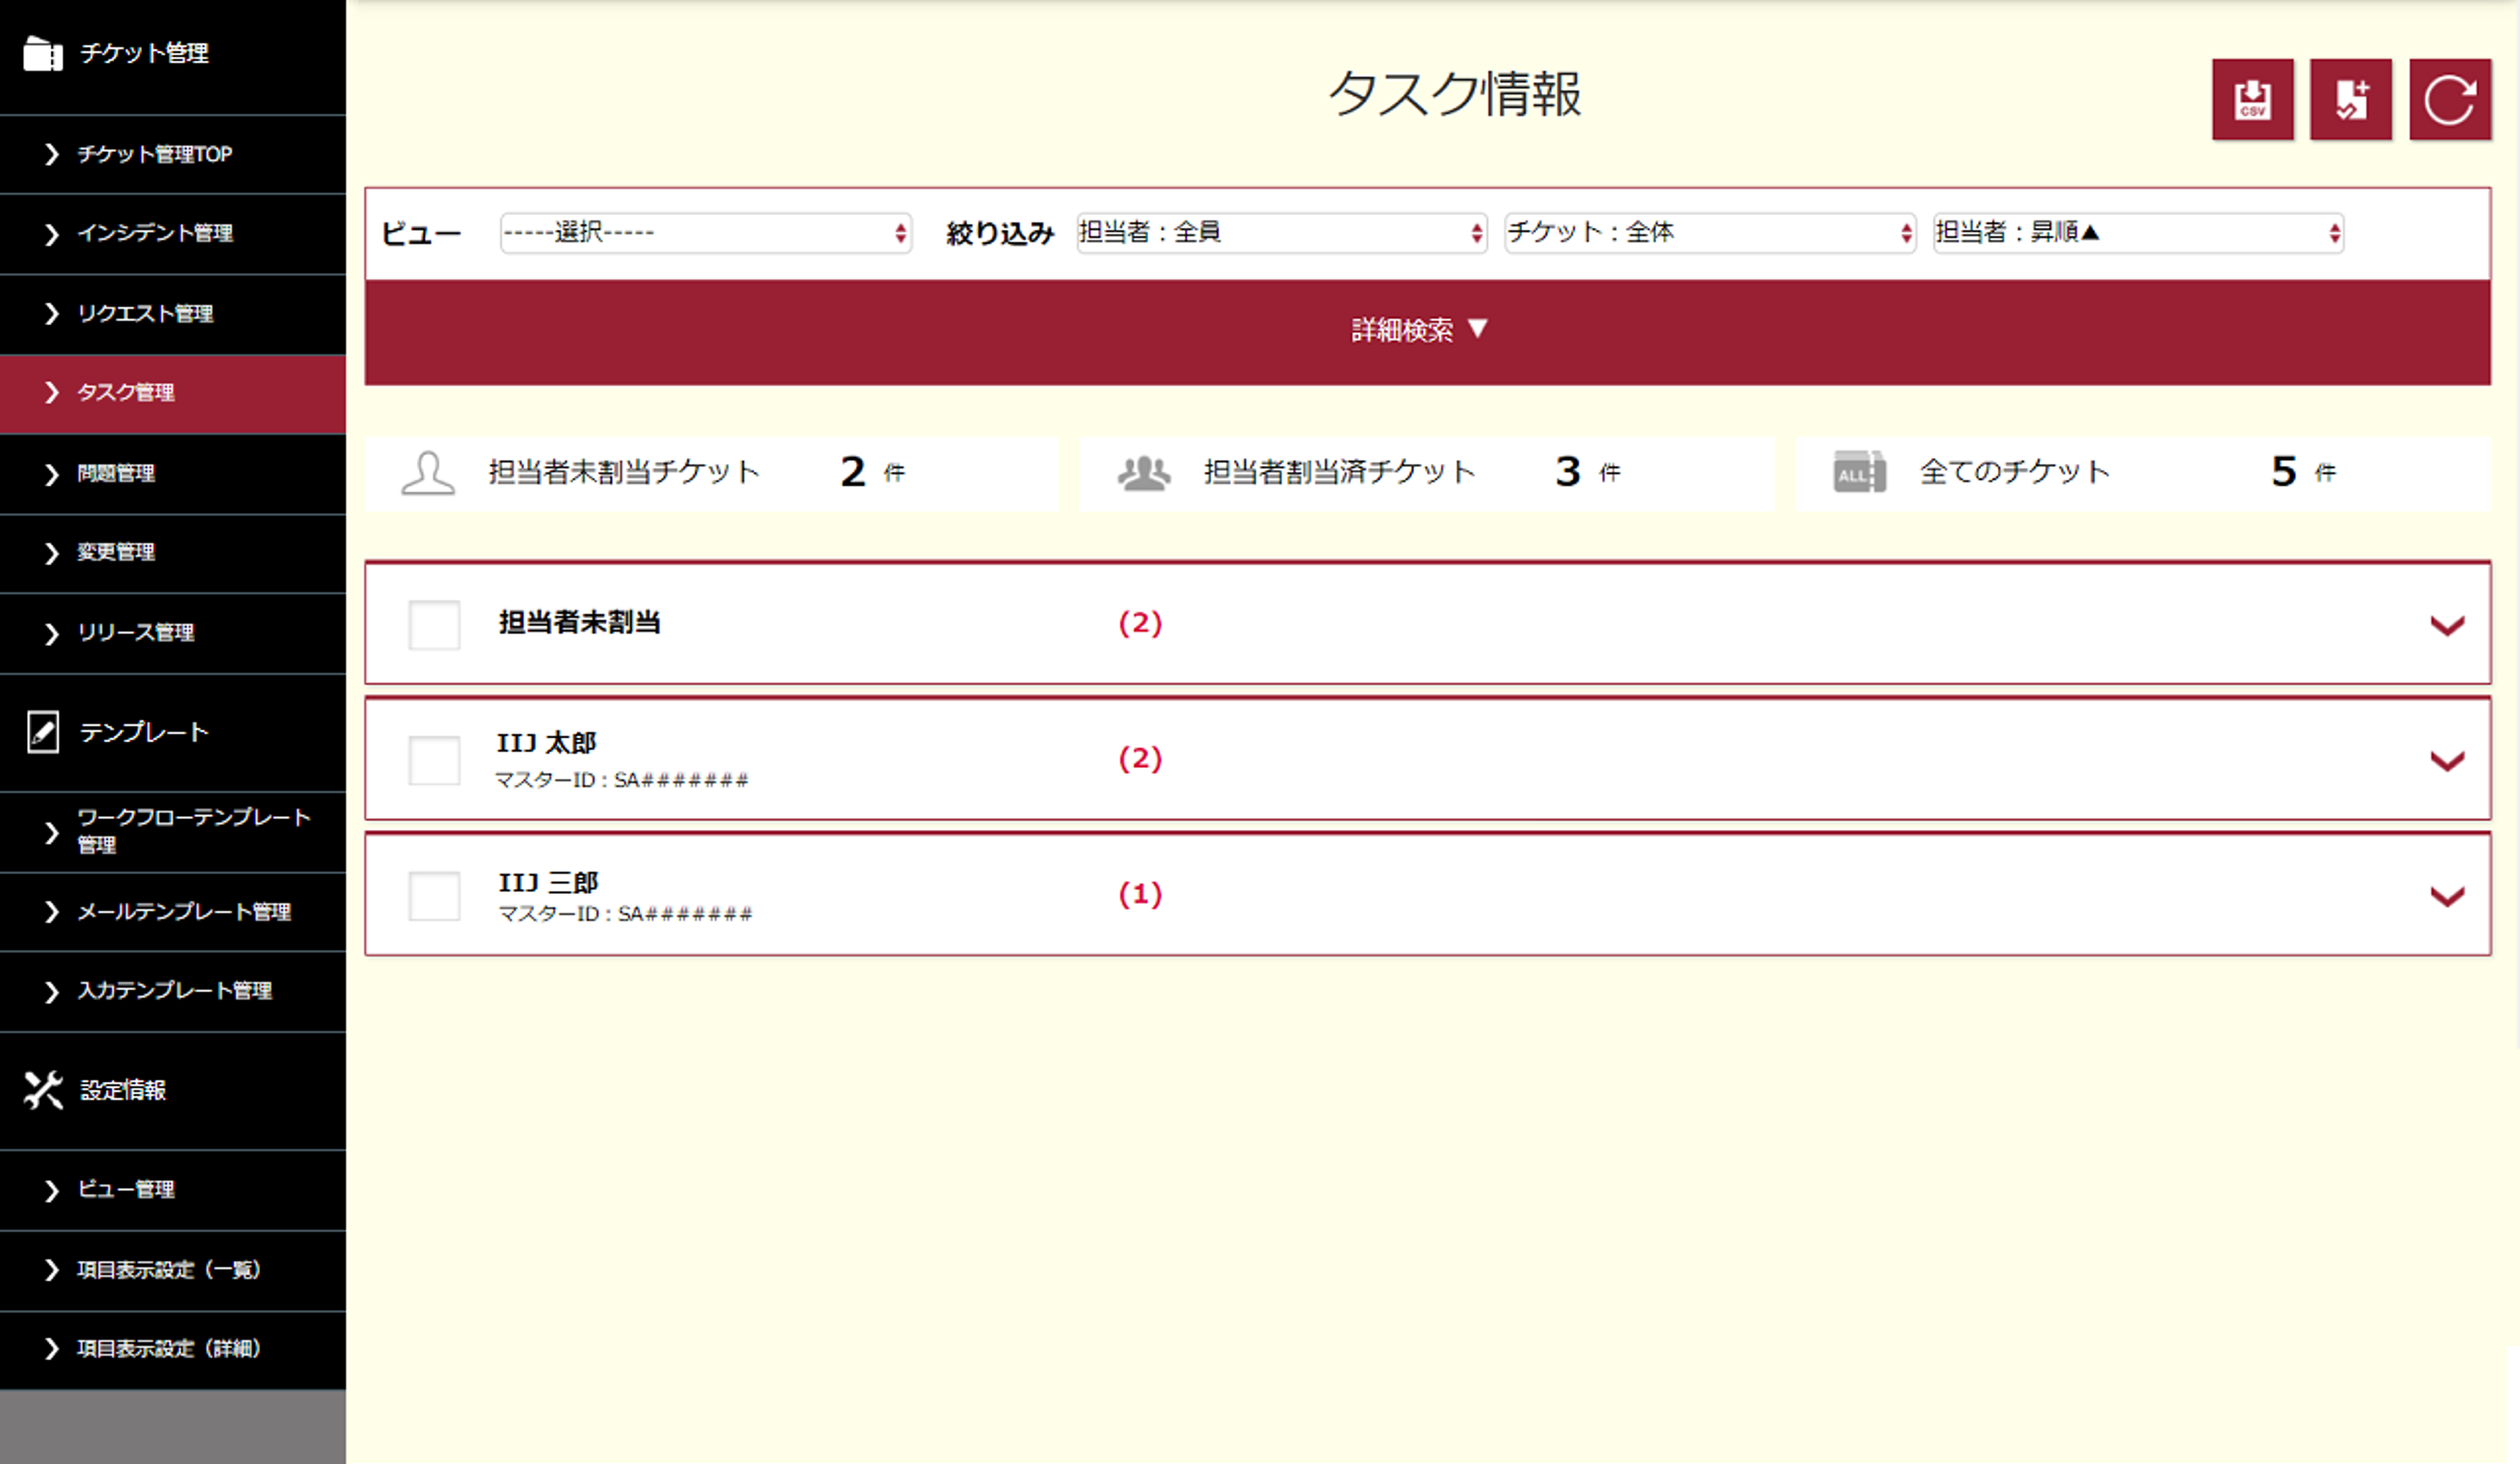Click count (2) in 担当者未割当 row

pyautogui.click(x=1140, y=623)
